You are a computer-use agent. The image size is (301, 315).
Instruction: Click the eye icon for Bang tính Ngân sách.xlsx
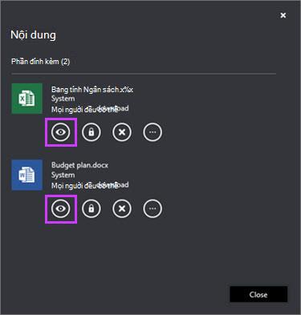pyautogui.click(x=61, y=132)
